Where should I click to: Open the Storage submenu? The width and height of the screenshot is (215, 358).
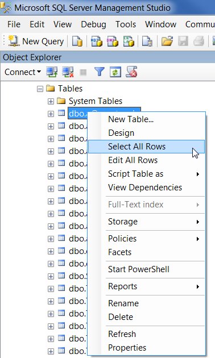pyautogui.click(x=146, y=222)
